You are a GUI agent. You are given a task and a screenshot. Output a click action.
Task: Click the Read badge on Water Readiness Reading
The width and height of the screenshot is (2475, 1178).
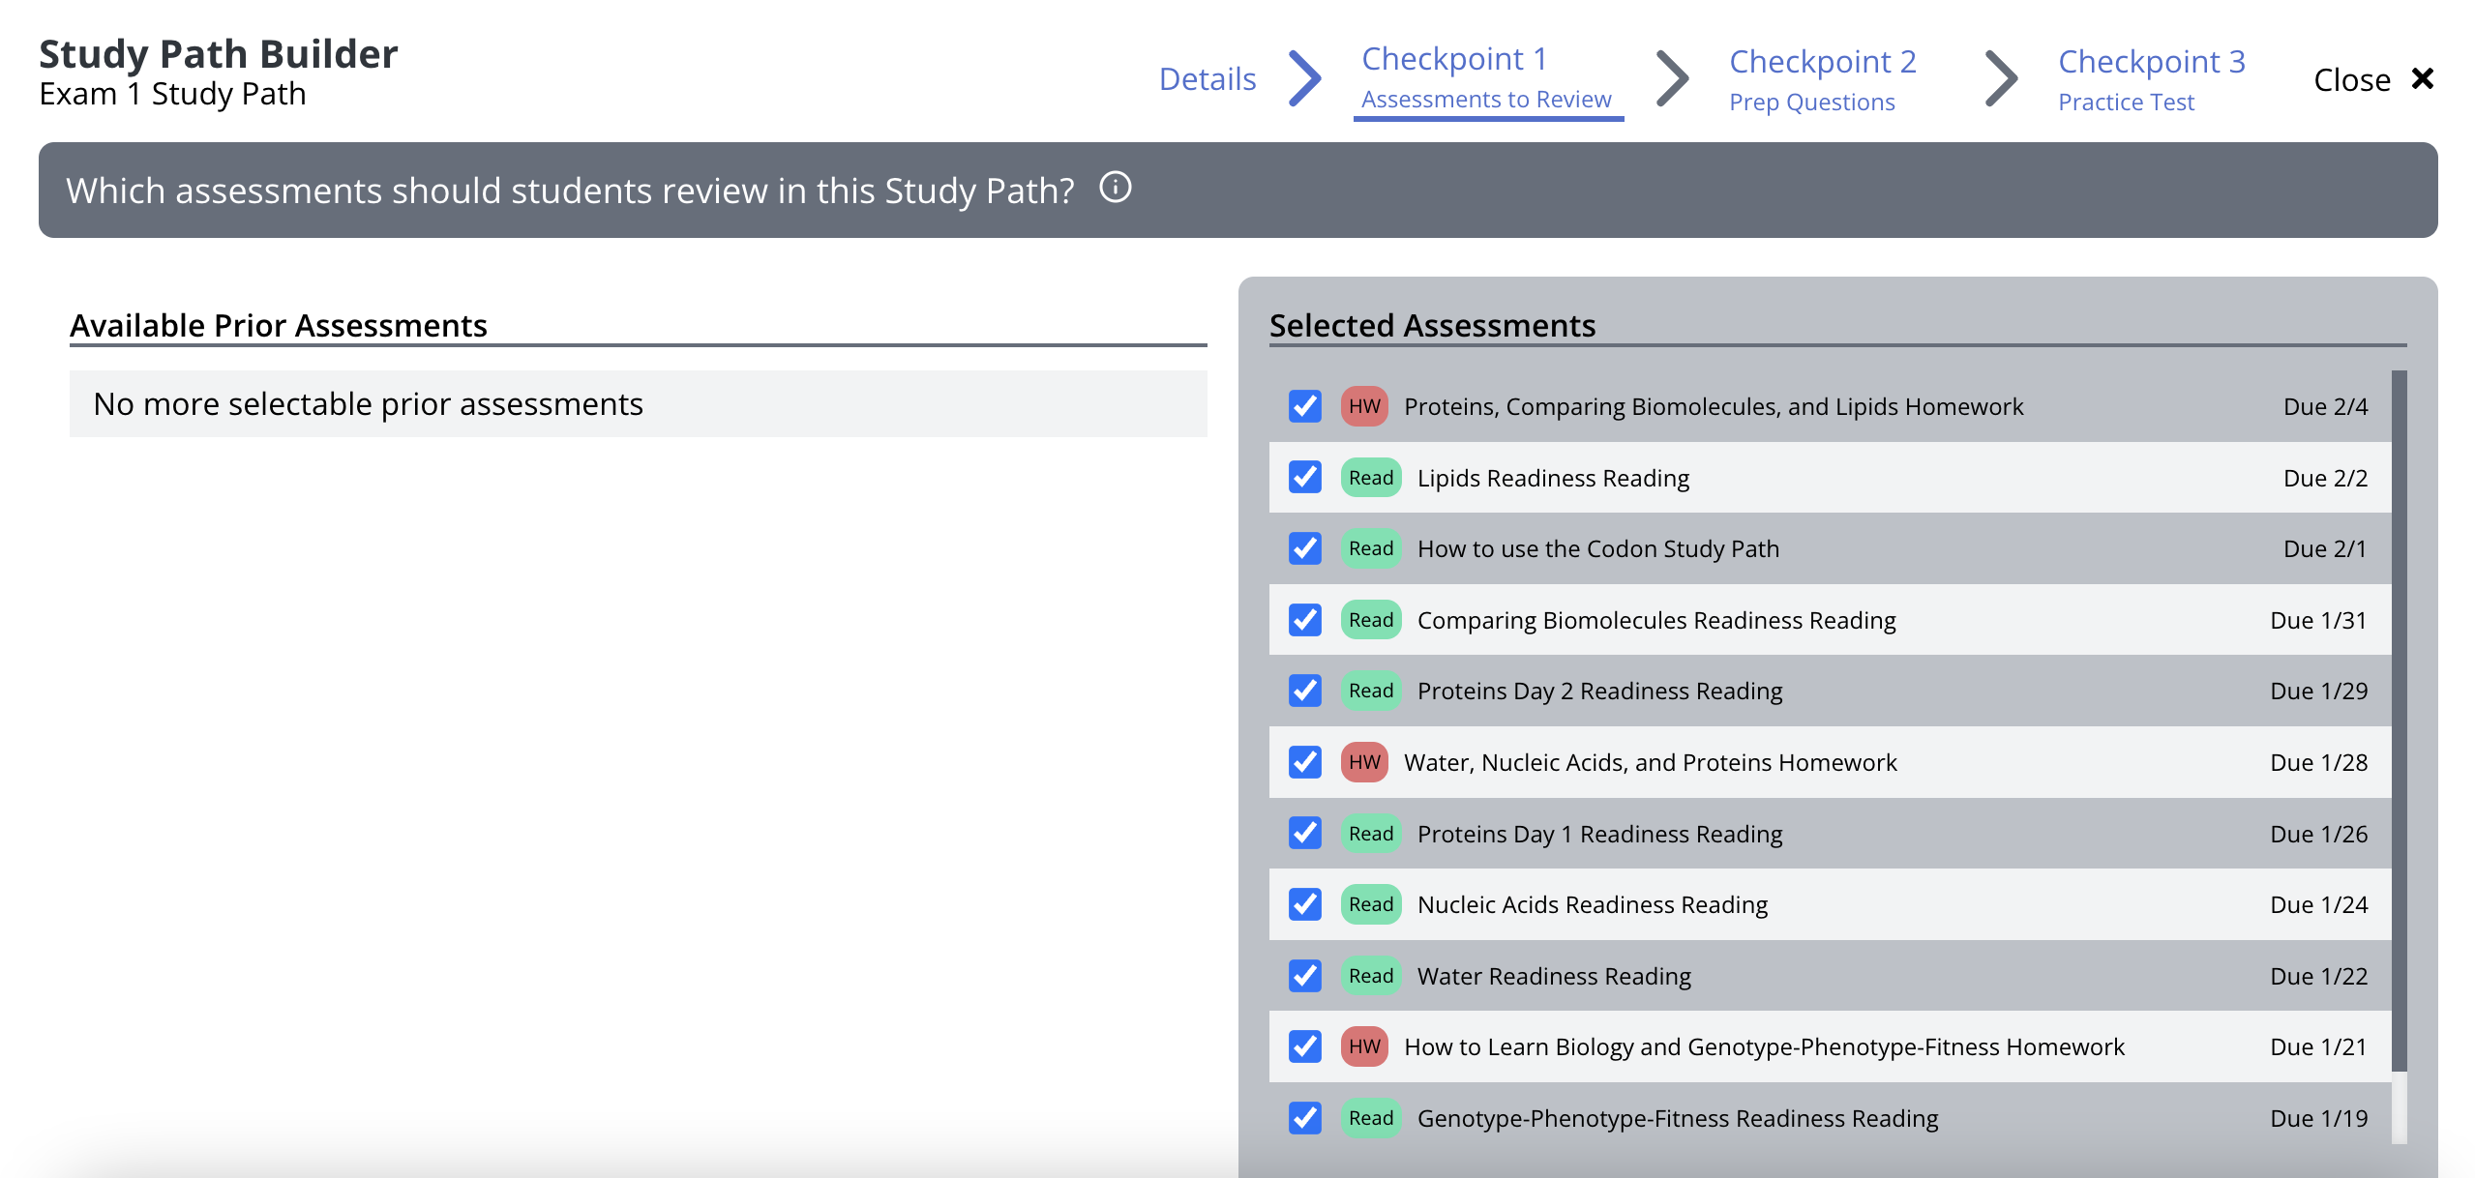pyautogui.click(x=1370, y=976)
